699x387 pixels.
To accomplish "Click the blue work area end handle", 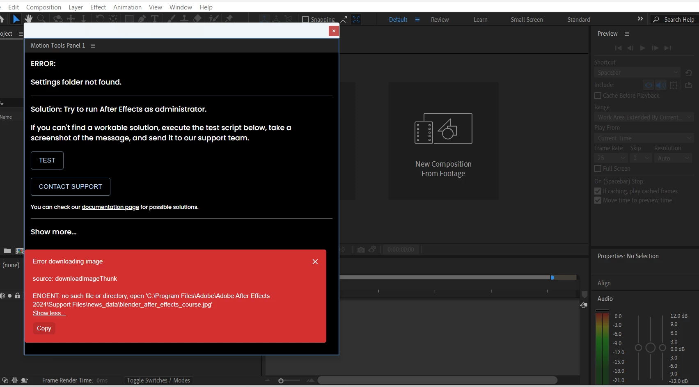I will click(x=552, y=277).
